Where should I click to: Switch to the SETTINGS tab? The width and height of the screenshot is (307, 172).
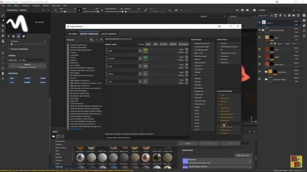point(72,34)
